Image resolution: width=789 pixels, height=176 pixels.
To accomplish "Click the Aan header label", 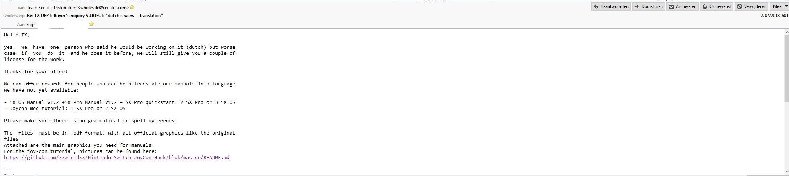I will point(21,25).
